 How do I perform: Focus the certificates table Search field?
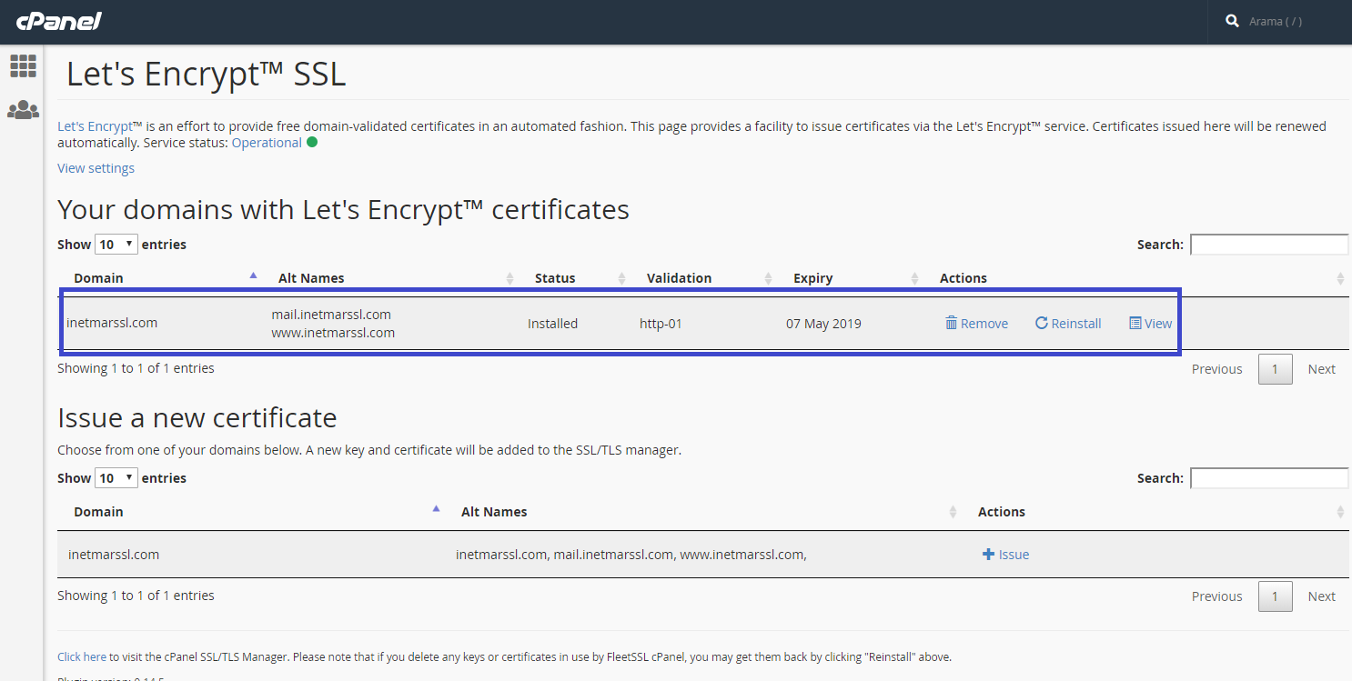1269,245
